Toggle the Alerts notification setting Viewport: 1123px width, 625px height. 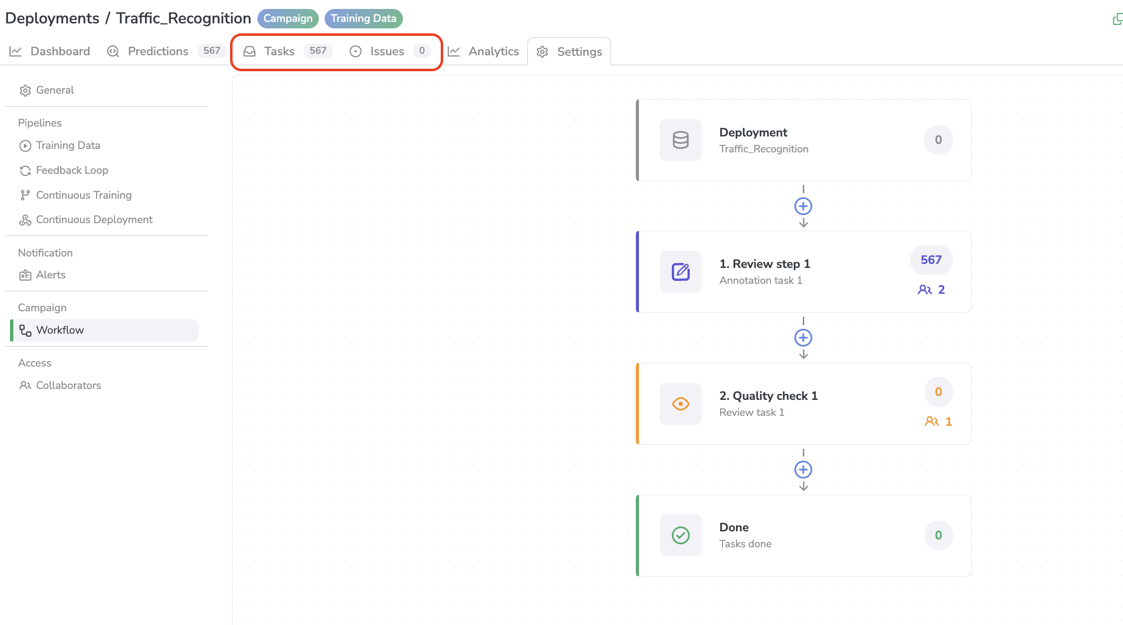click(50, 274)
